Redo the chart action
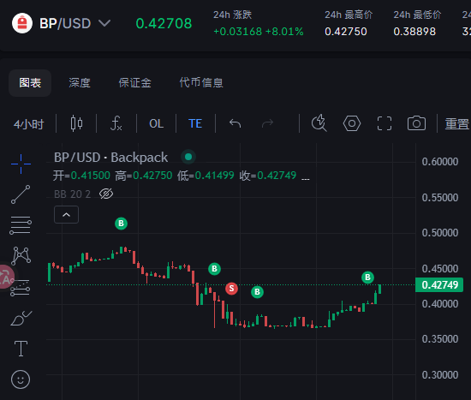The image size is (471, 400). 267,123
